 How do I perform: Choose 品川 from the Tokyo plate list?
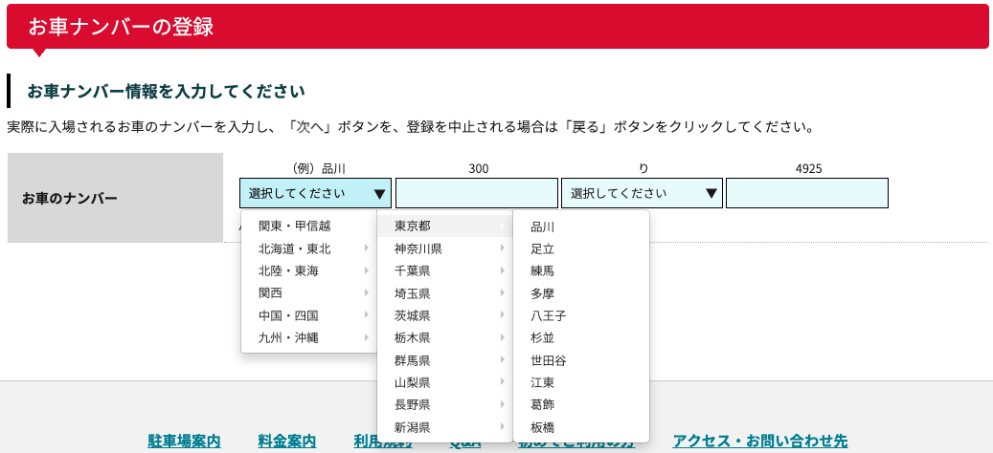(x=543, y=226)
